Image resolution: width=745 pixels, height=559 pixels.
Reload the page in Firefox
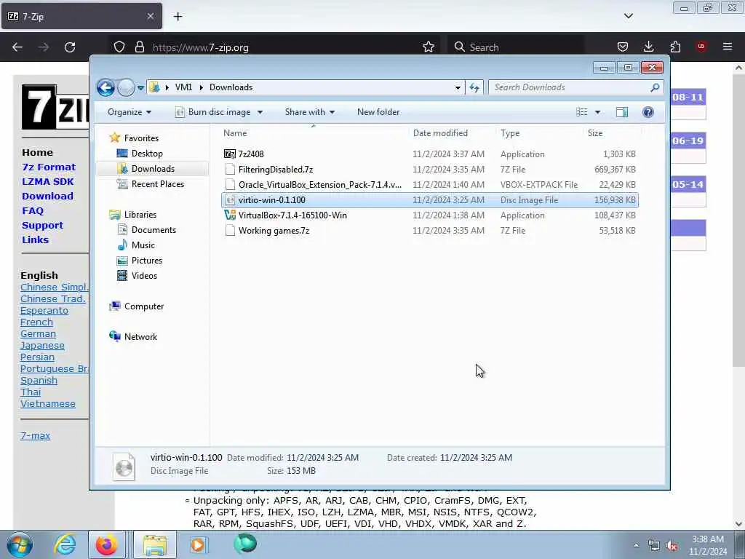click(70, 47)
